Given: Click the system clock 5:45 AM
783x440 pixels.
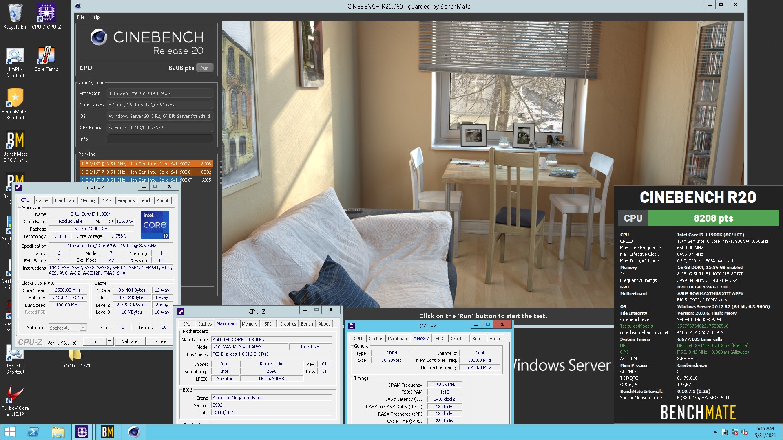Looking at the screenshot, I should pyautogui.click(x=765, y=429).
